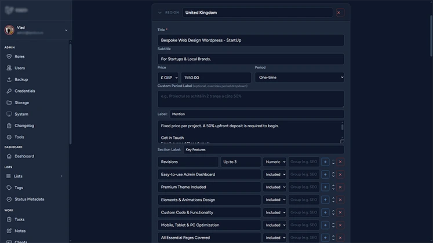This screenshot has width=433, height=243.
Task: Add a row after Custom Code & Functionality
Action: click(325, 212)
